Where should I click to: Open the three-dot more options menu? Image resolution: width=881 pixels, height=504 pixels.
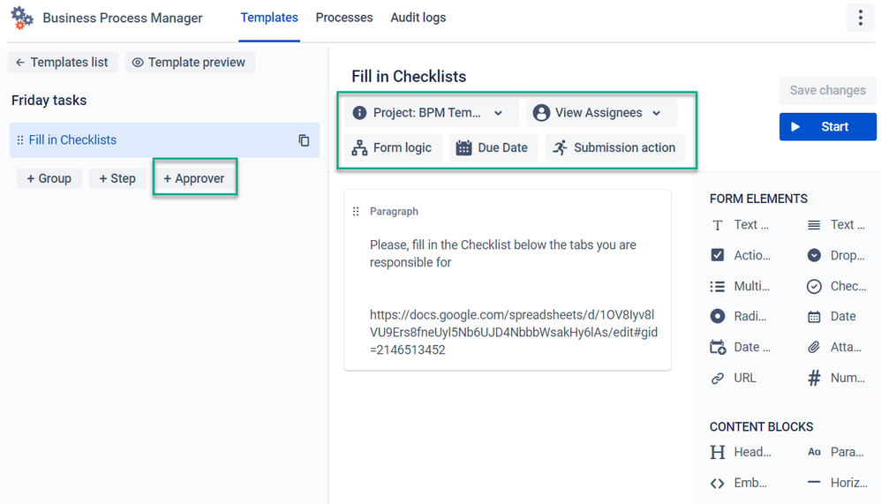click(860, 18)
